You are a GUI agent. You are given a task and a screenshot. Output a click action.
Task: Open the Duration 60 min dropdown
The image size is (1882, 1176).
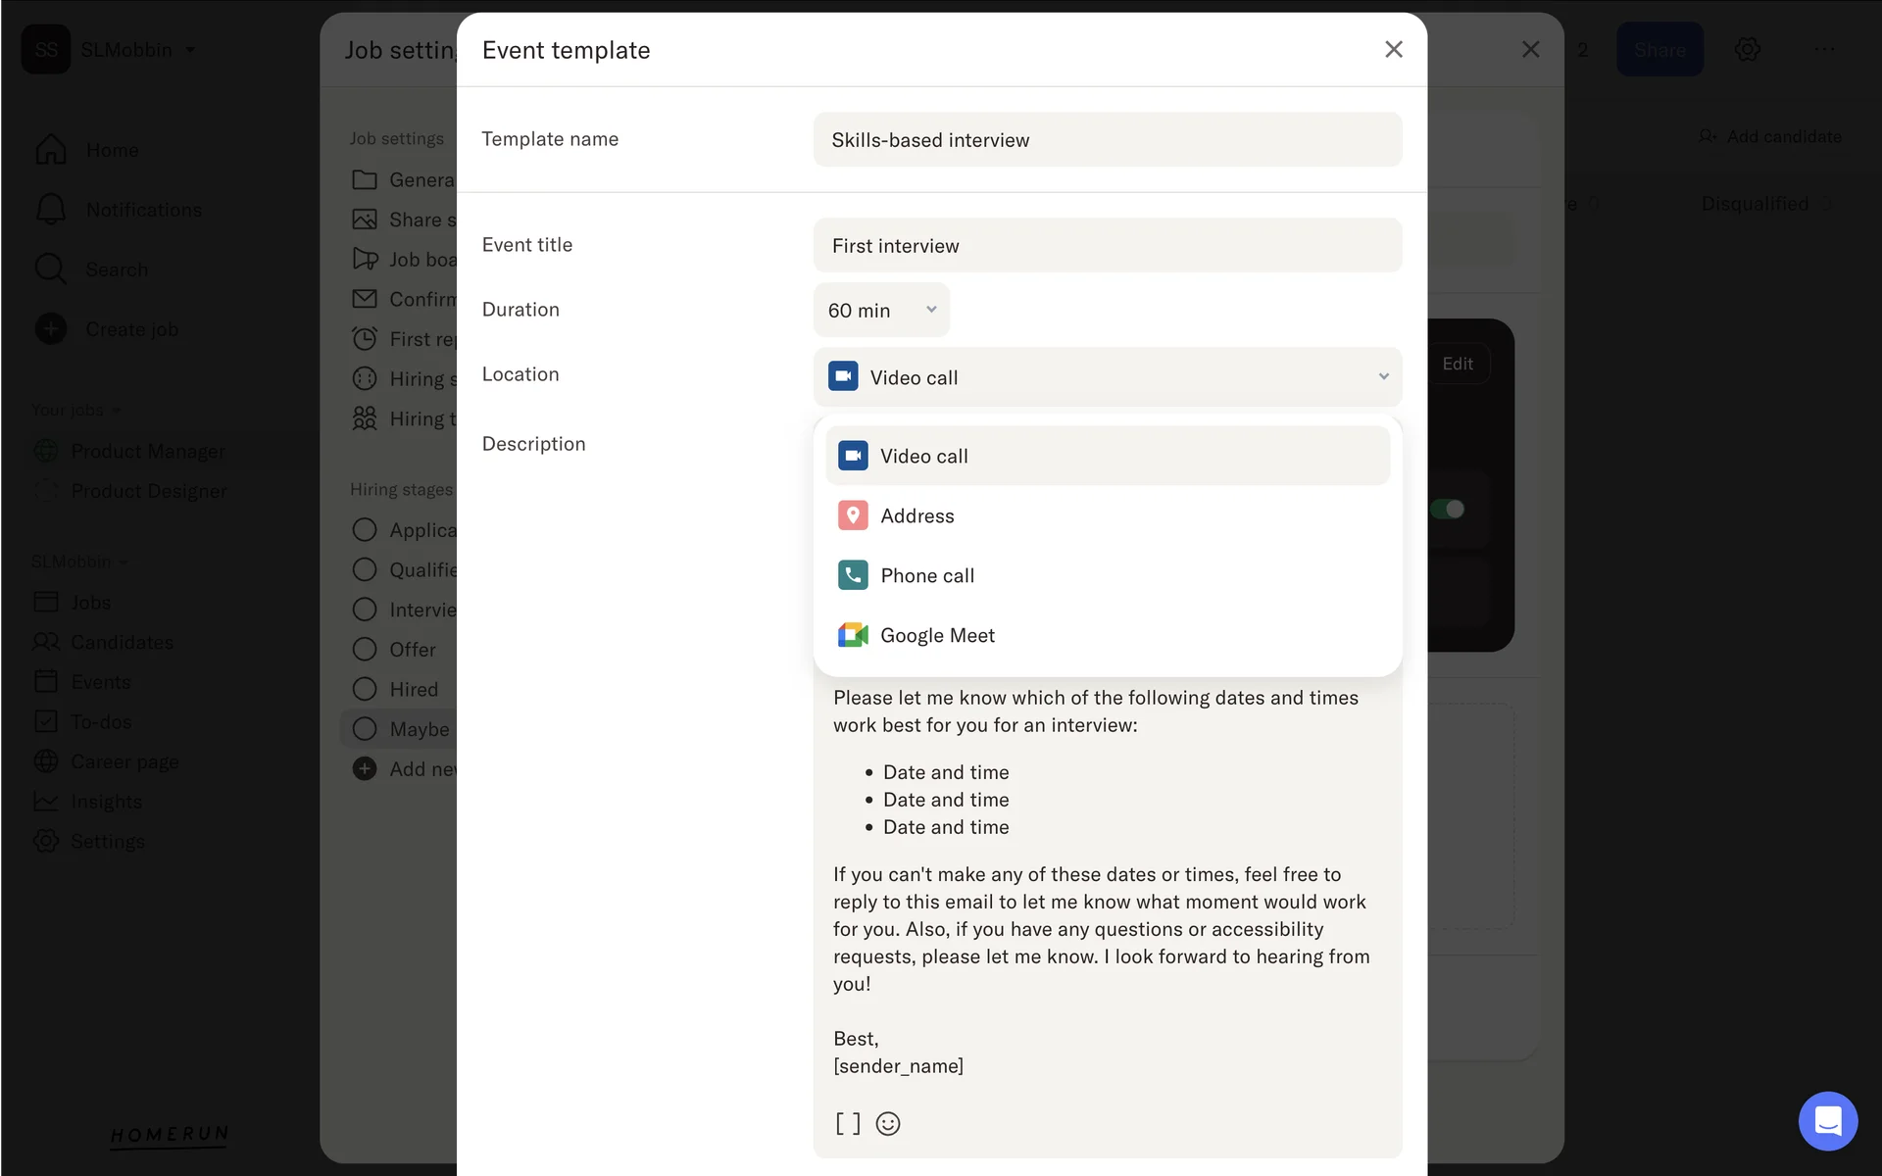pos(881,310)
